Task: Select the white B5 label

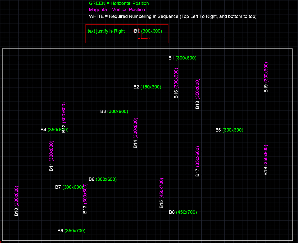Action: point(218,130)
